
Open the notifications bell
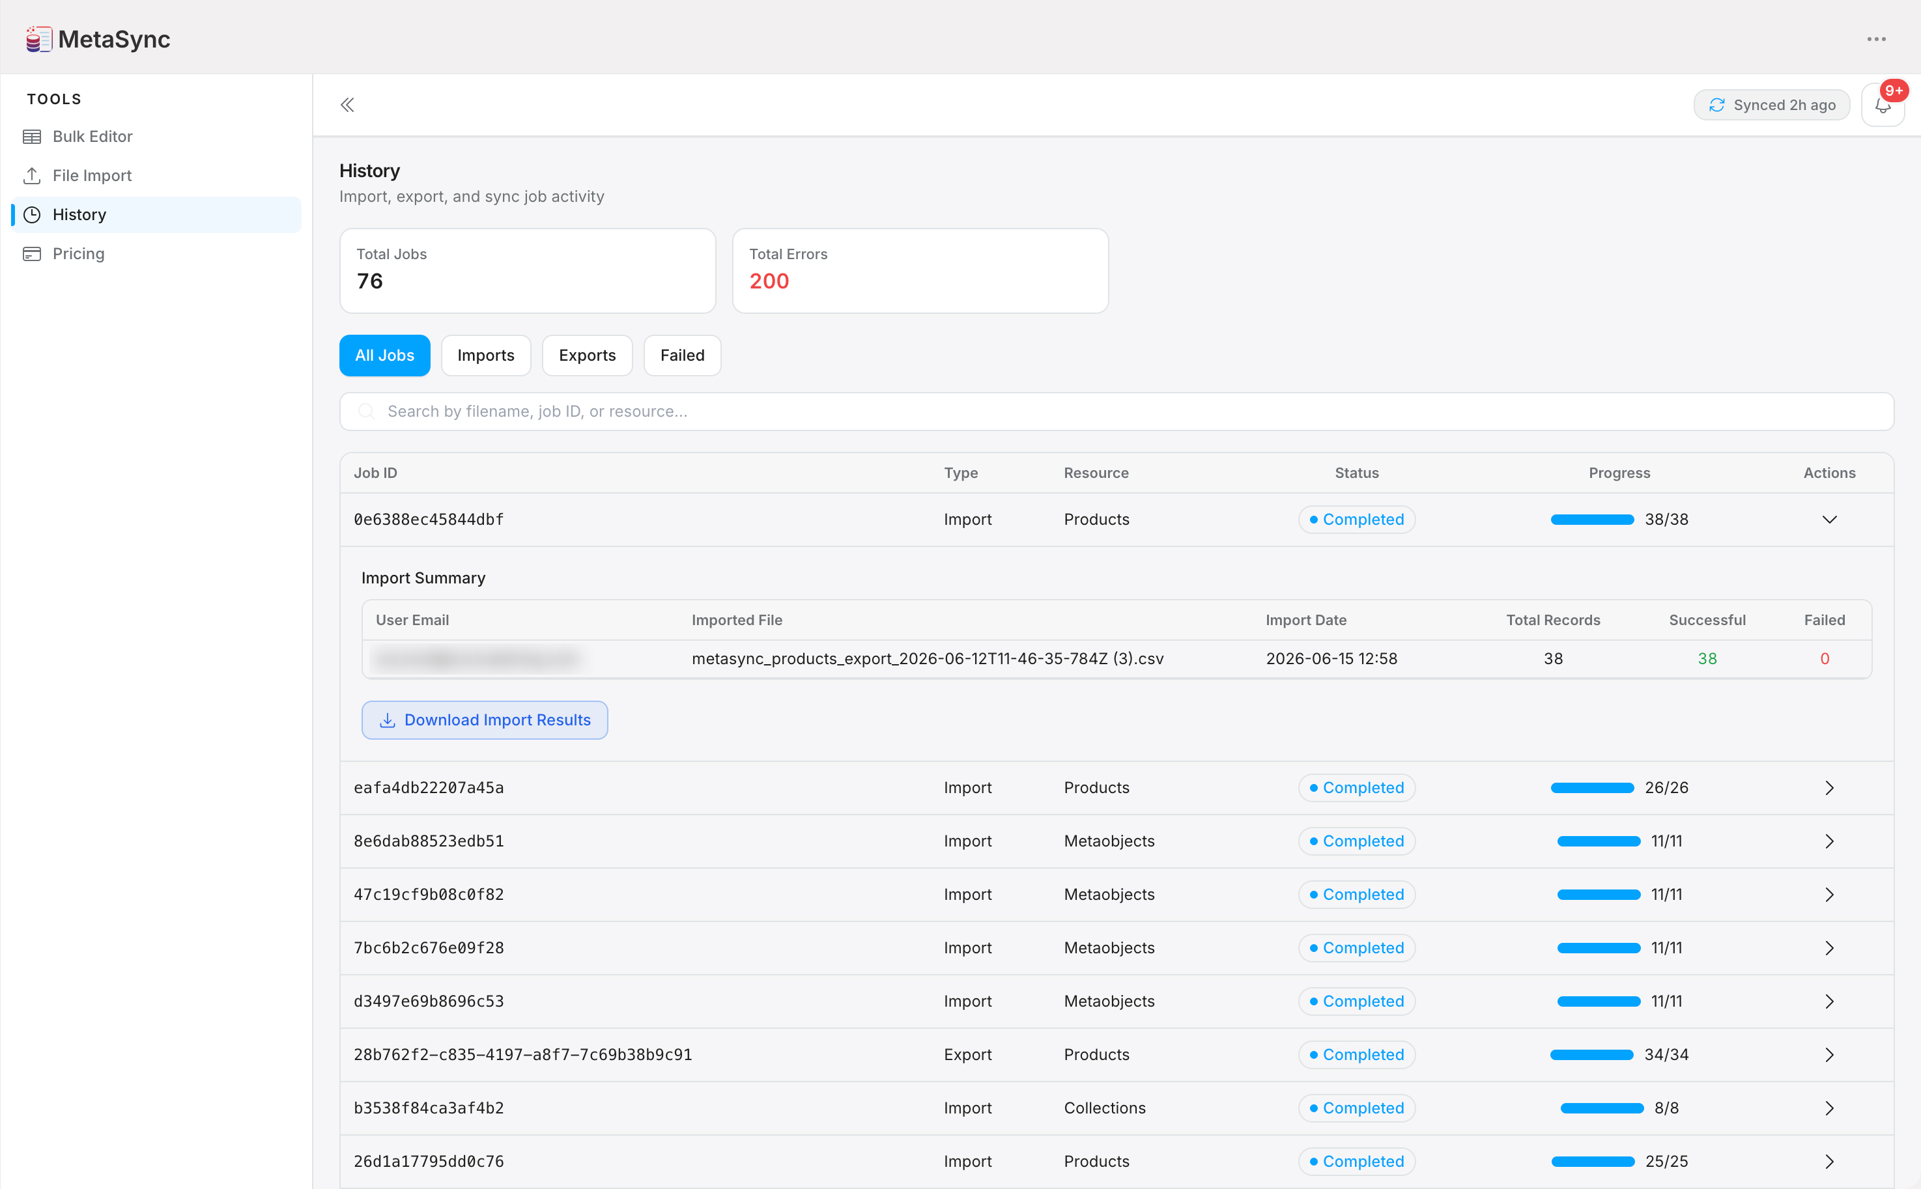pos(1883,105)
